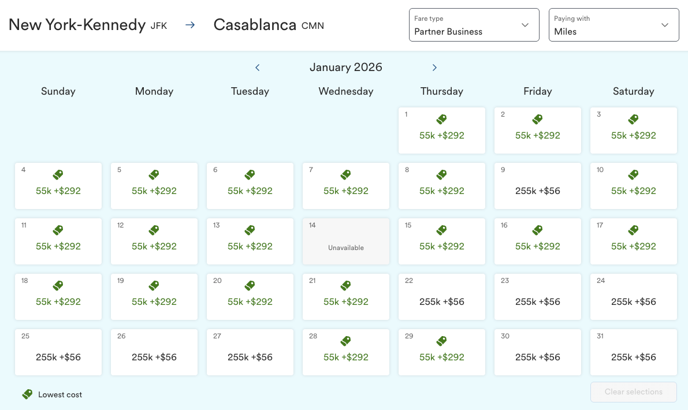Screen dimensions: 688x410
Task: Select January 29 lowest cost fare
Action: click(442, 352)
